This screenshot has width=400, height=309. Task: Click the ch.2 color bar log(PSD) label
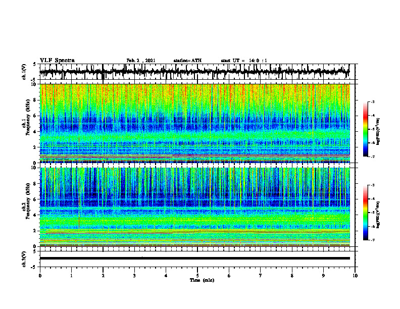pos(378,215)
